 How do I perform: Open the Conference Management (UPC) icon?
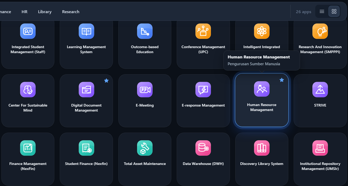203,31
